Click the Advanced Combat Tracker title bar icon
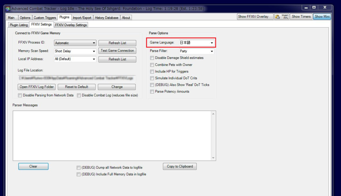This screenshot has height=196, width=341. point(8,9)
